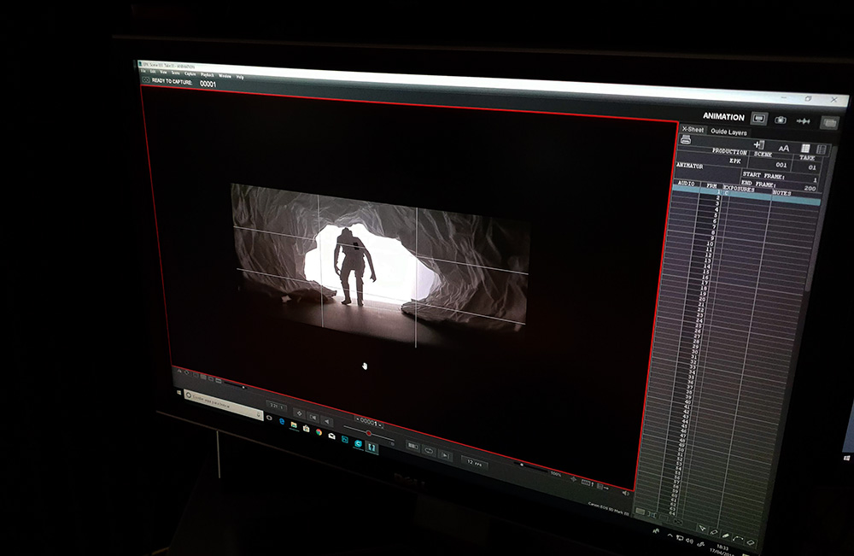The width and height of the screenshot is (854, 556).
Task: Click the Start Frame value 1
Action: (x=816, y=179)
